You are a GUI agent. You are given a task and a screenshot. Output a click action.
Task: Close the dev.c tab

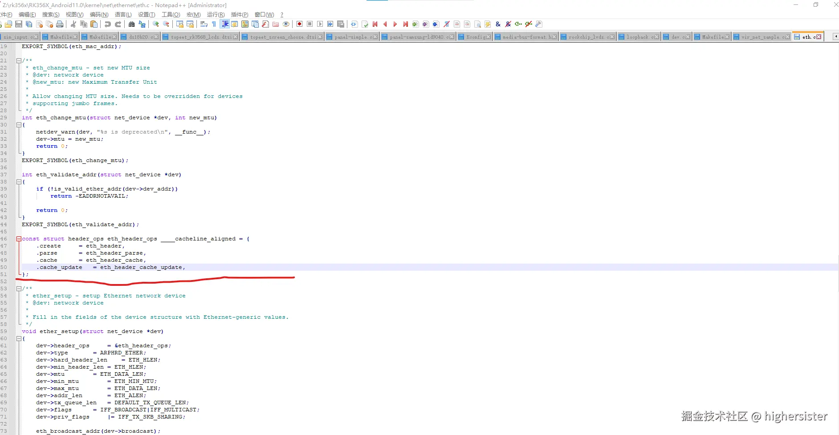[688, 37]
